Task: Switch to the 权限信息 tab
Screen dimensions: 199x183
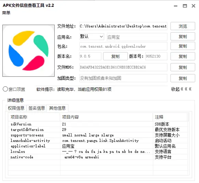Action: 16,108
